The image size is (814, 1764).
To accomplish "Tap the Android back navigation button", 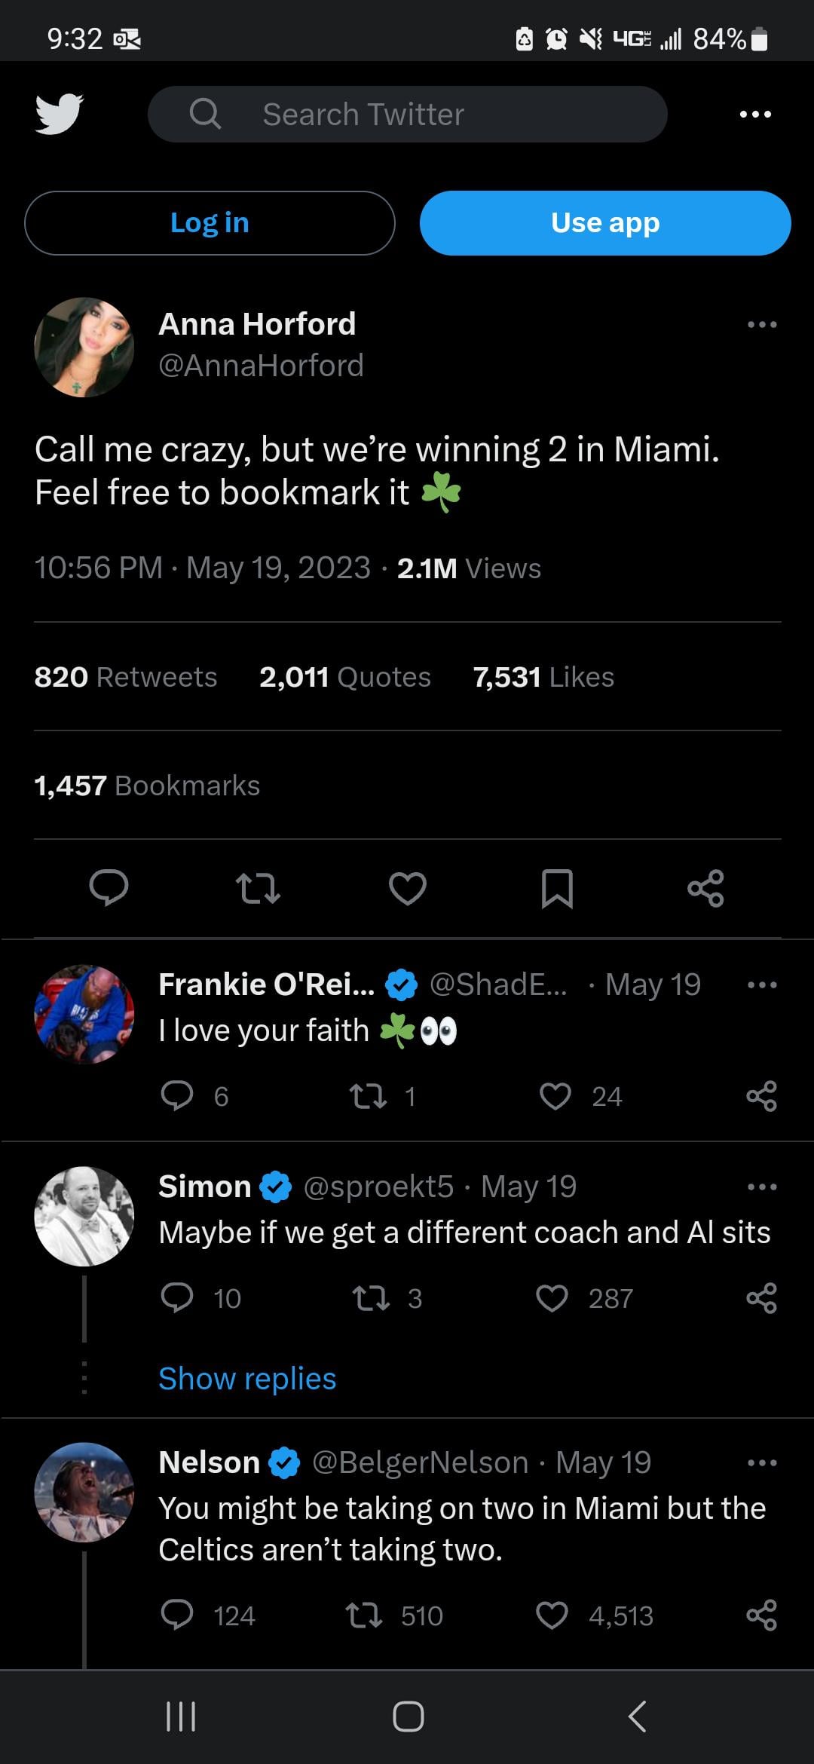I will (x=637, y=1717).
